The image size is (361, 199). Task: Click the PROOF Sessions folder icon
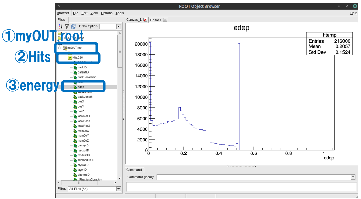(x=60, y=38)
